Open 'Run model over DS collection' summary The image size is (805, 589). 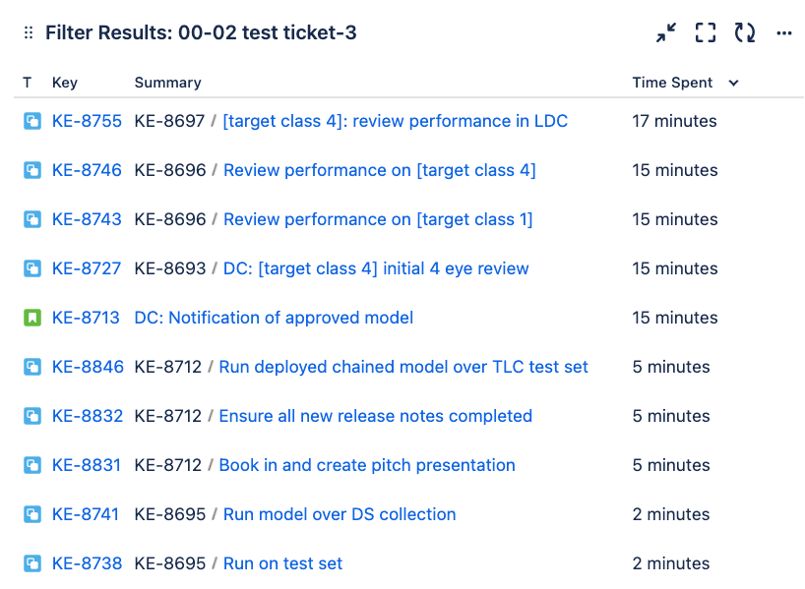pos(338,514)
